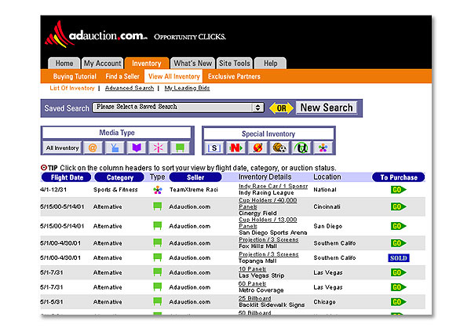The height and width of the screenshot is (328, 471).
Task: Choose the S special inventory icon
Action: 214,148
